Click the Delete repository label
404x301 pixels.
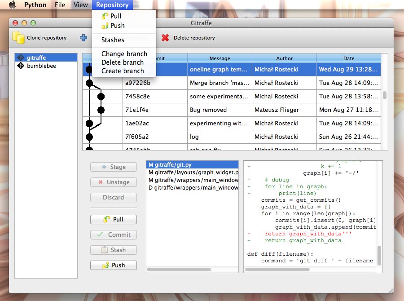click(x=194, y=38)
